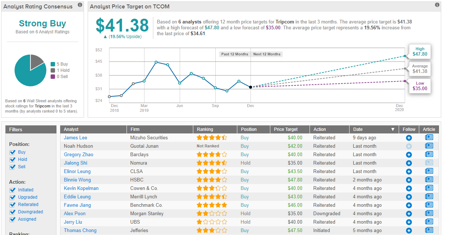Uncheck the Buy position filter
457x235 pixels.
[13, 152]
